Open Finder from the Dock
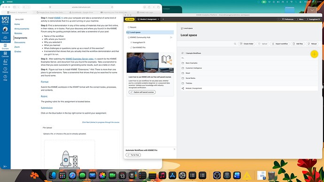The width and height of the screenshot is (324, 182). point(52,175)
